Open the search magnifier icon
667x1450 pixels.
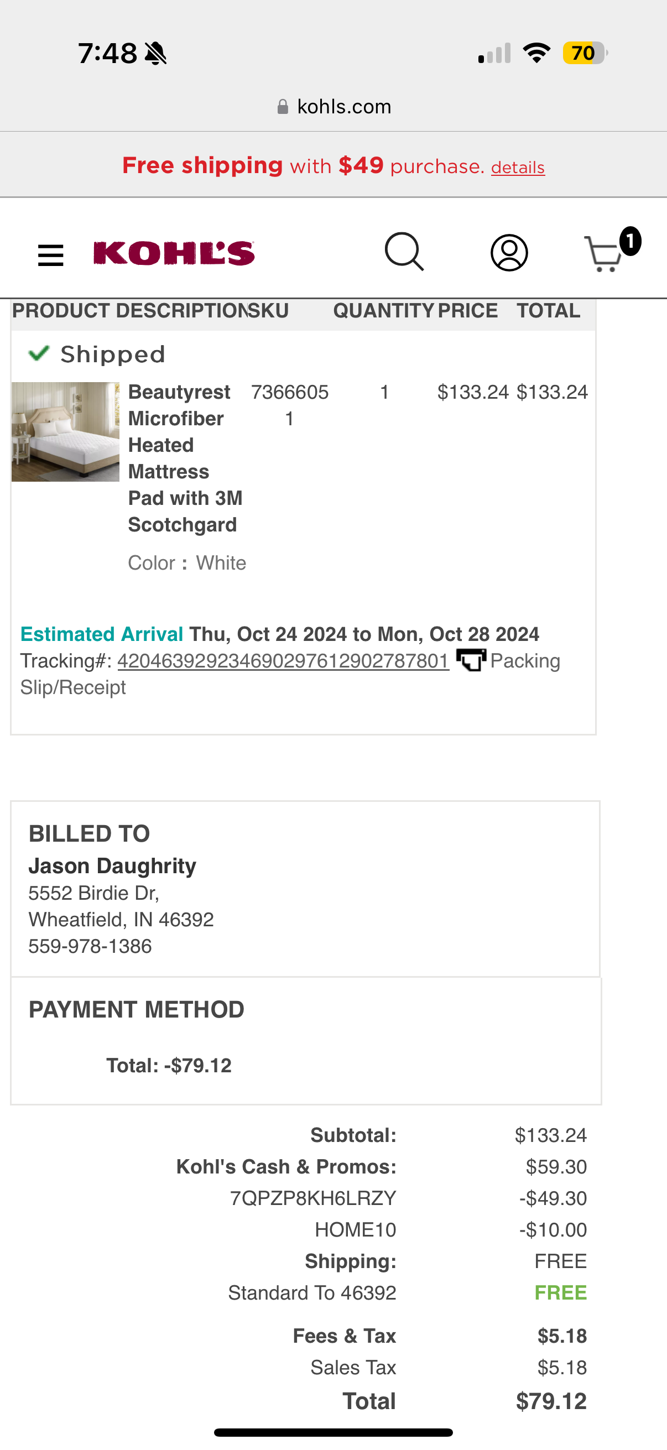(404, 252)
